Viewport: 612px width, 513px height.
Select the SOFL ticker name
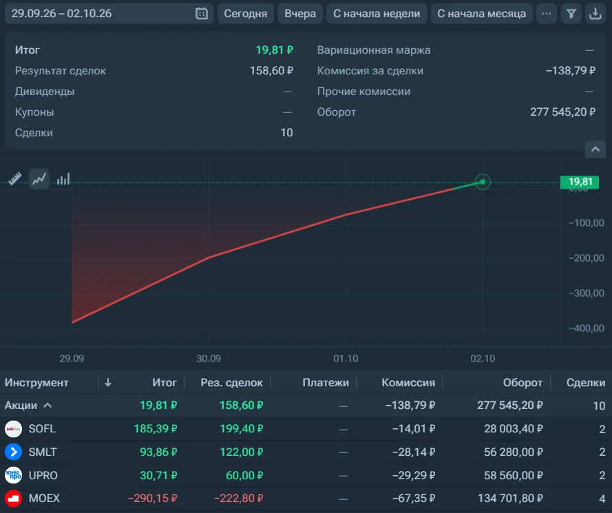click(42, 429)
